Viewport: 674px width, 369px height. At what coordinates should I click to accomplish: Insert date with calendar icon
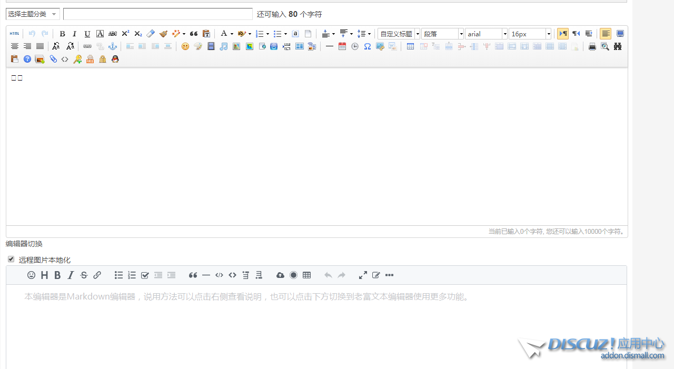342,46
